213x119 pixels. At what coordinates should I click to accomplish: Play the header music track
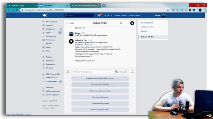pyautogui.click(x=108, y=16)
